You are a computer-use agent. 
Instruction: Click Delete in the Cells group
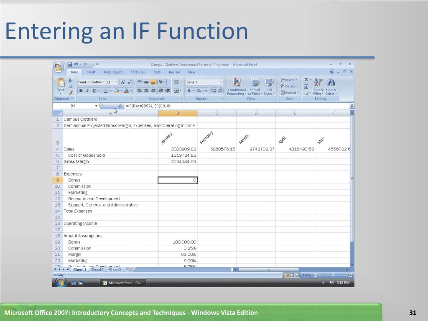tap(288, 86)
